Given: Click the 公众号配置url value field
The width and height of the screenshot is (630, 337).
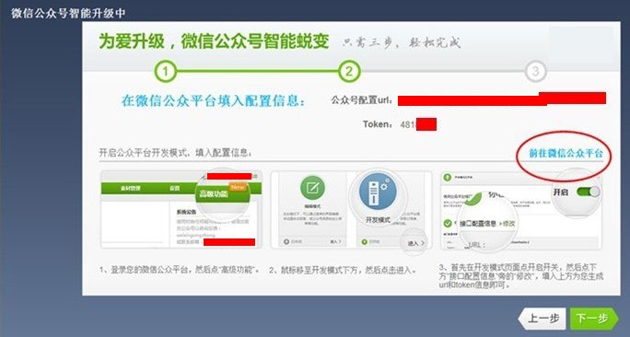Looking at the screenshot, I should pyautogui.click(x=502, y=99).
